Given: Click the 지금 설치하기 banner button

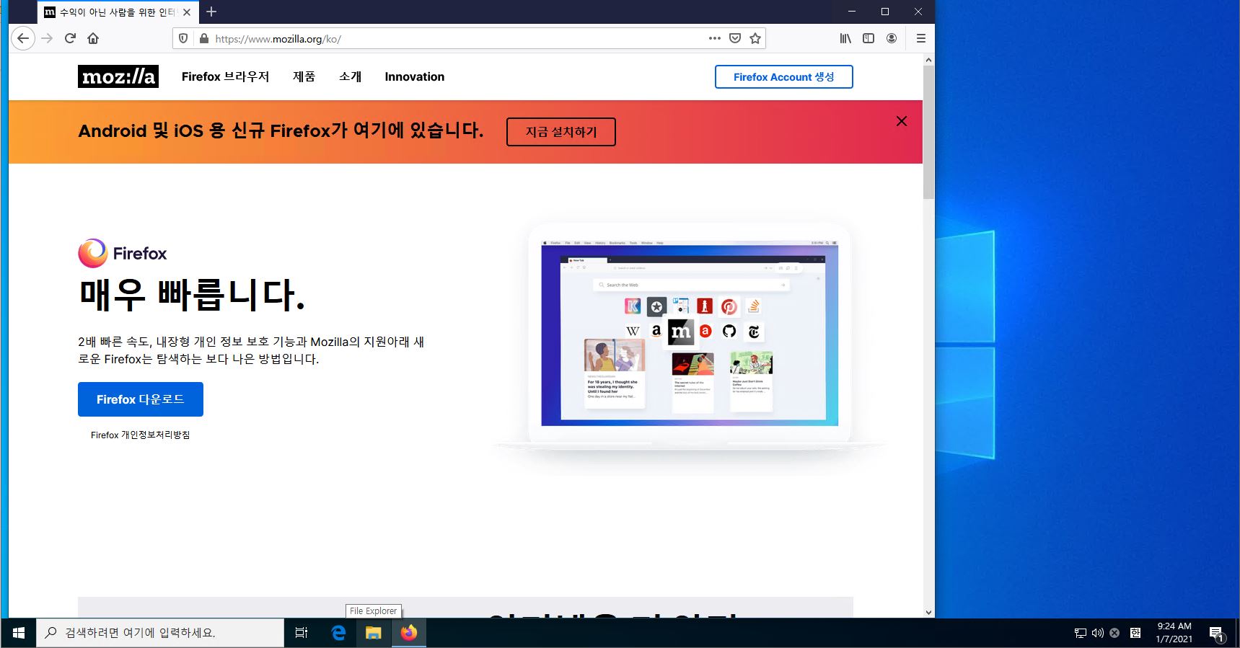Looking at the screenshot, I should tap(561, 132).
